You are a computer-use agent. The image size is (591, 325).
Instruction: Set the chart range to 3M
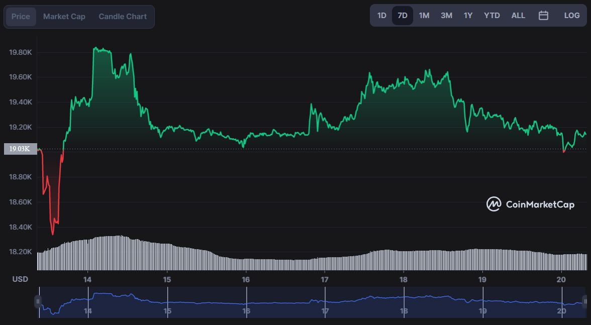coord(446,16)
